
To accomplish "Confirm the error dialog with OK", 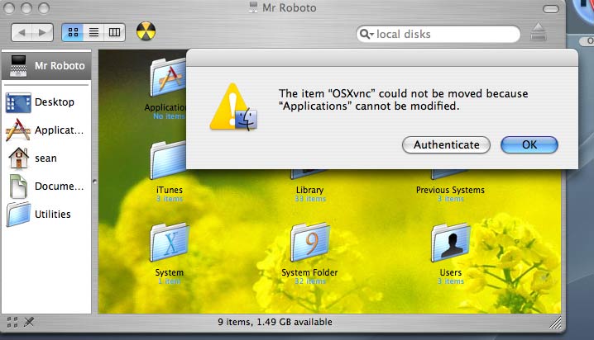I will (529, 145).
